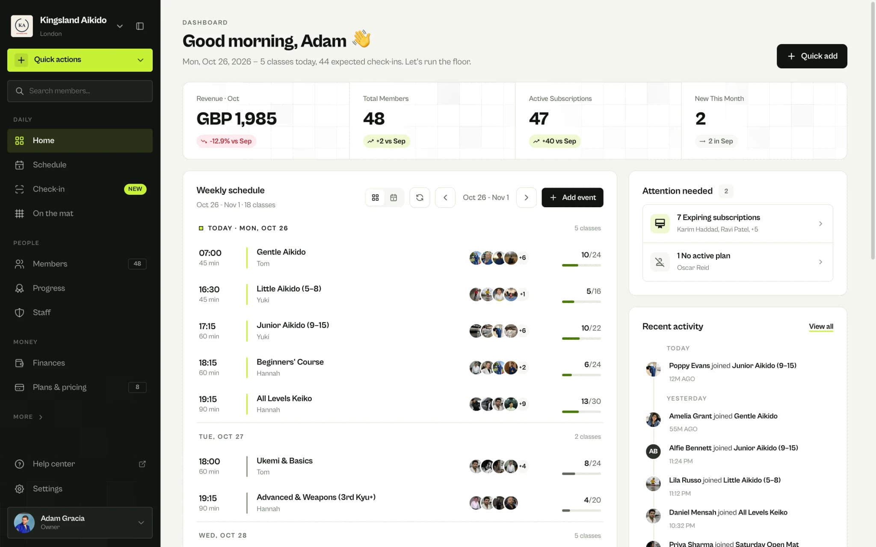876x547 pixels.
Task: Collapse the sidebar panel icon
Action: click(x=140, y=26)
